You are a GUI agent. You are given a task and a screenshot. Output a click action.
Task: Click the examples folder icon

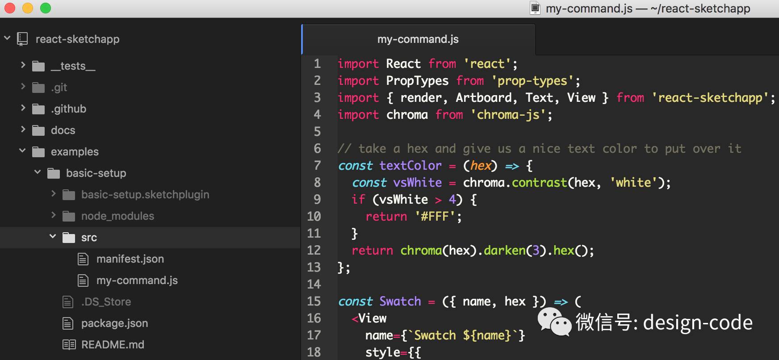click(x=38, y=152)
